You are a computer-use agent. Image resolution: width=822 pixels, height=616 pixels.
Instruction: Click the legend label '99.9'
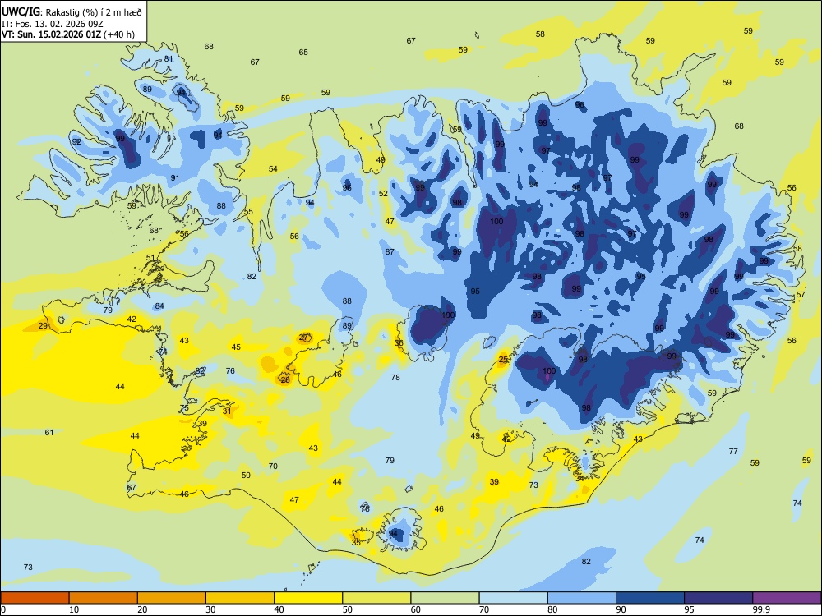761,609
